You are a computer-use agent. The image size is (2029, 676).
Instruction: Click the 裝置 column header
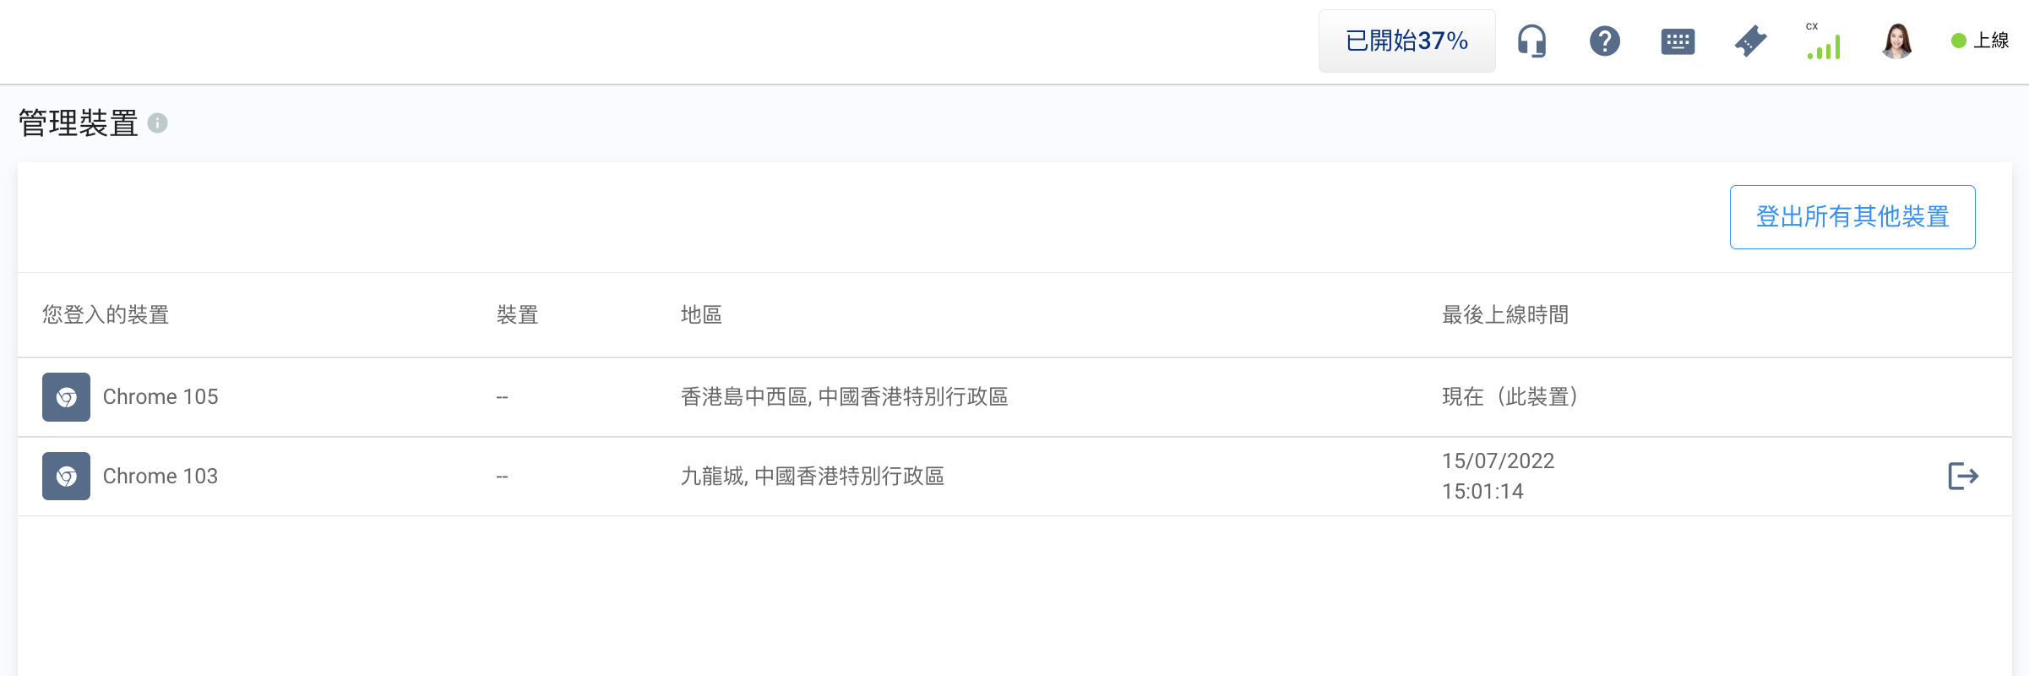517,315
